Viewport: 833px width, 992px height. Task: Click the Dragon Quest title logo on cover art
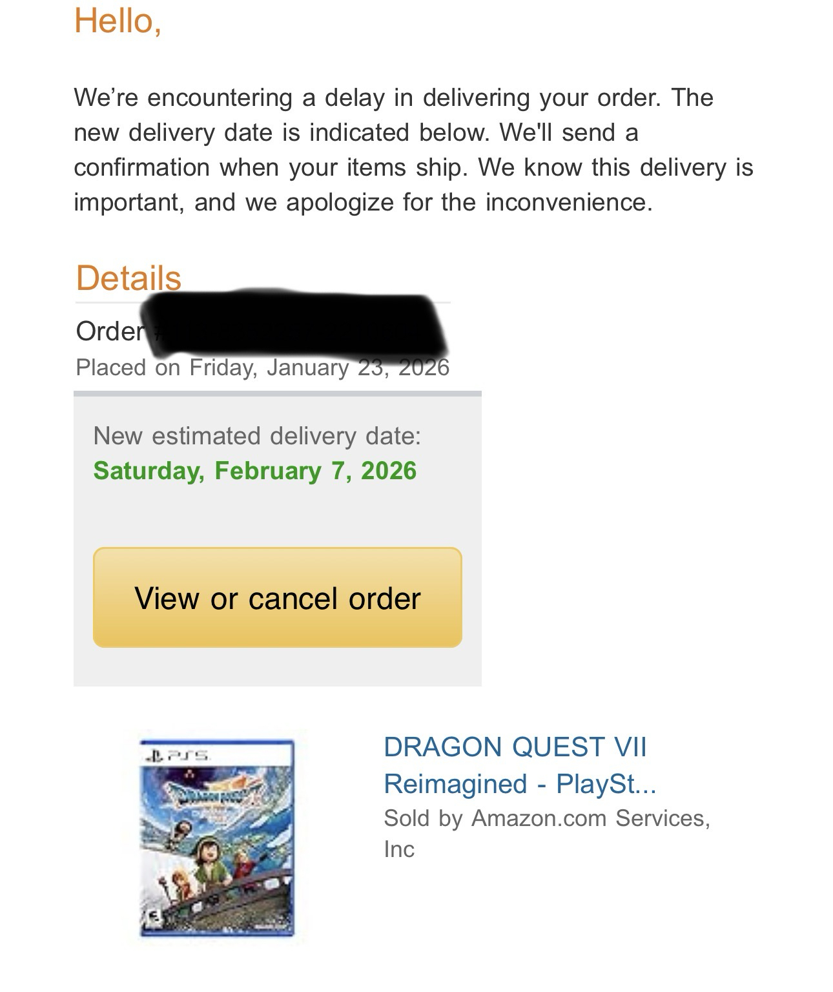coord(218,793)
